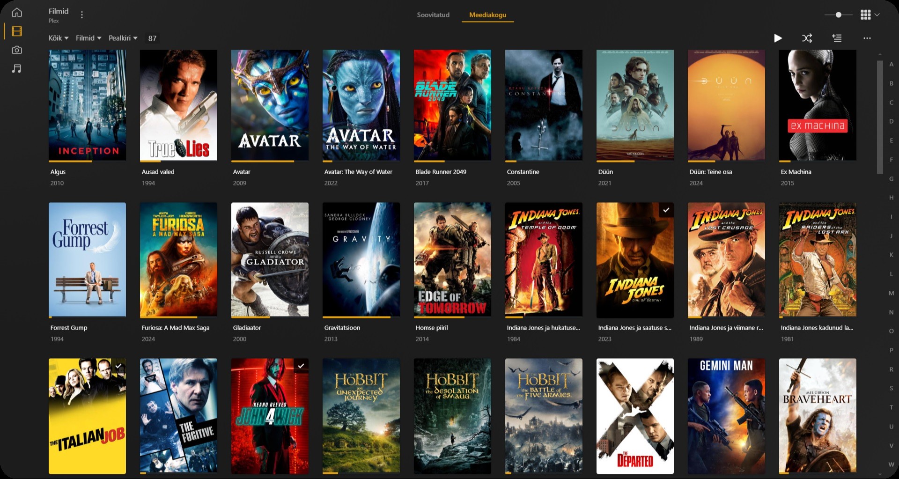Open the Furiosa movie poster
Screen dimensions: 899x479
pyautogui.click(x=178, y=260)
